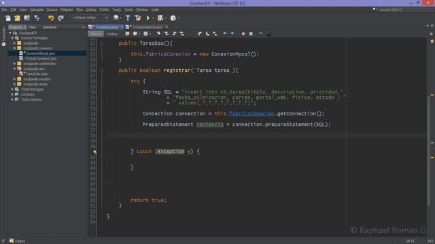Minimize the Projects panel group
This screenshot has height=244, width=435.
[83, 27]
